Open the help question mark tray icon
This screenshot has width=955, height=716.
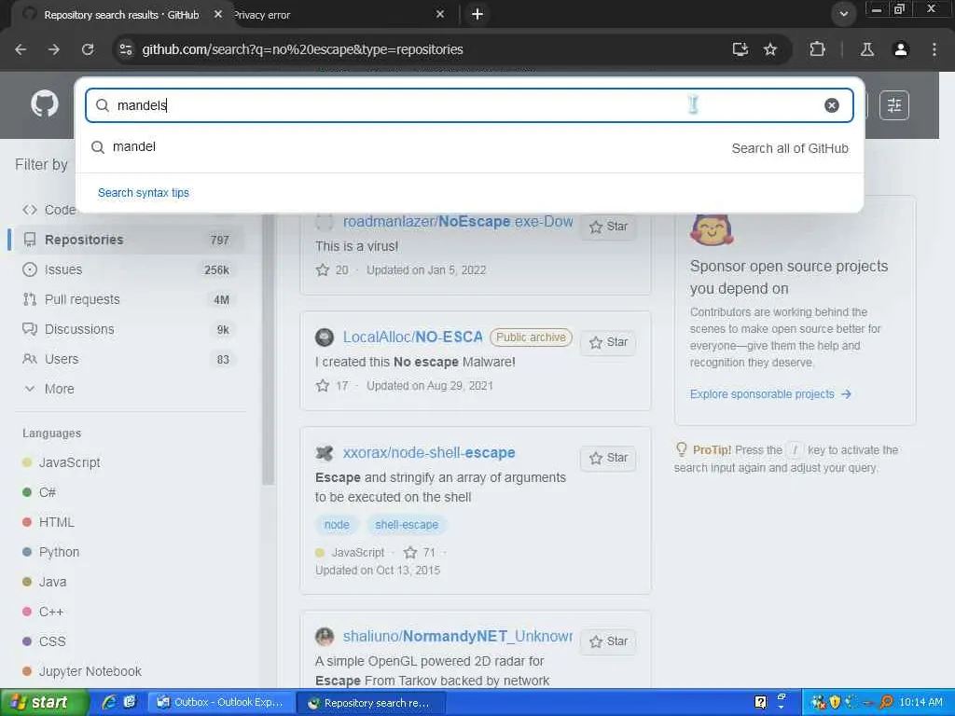click(x=761, y=703)
